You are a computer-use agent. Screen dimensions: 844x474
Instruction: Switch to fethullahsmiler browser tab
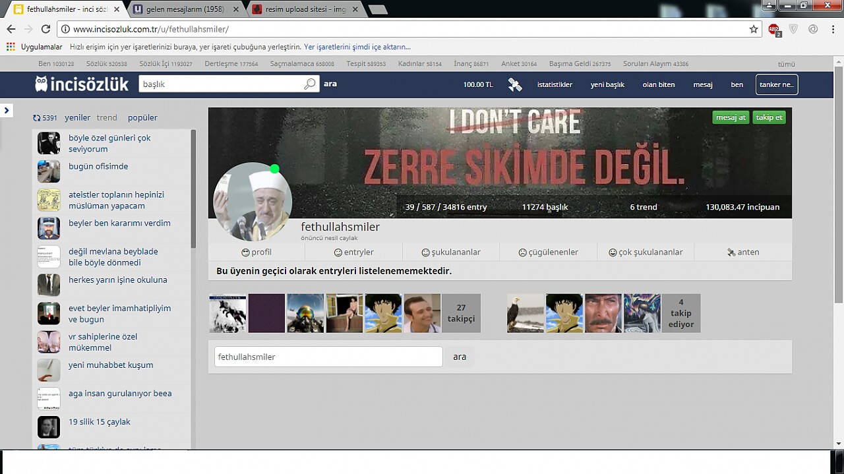click(66, 9)
